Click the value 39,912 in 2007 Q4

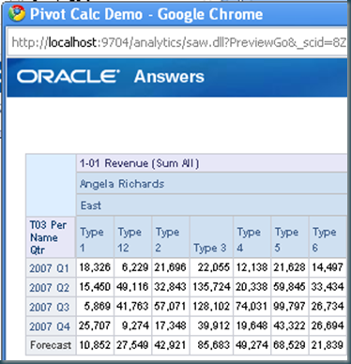[x=214, y=326]
